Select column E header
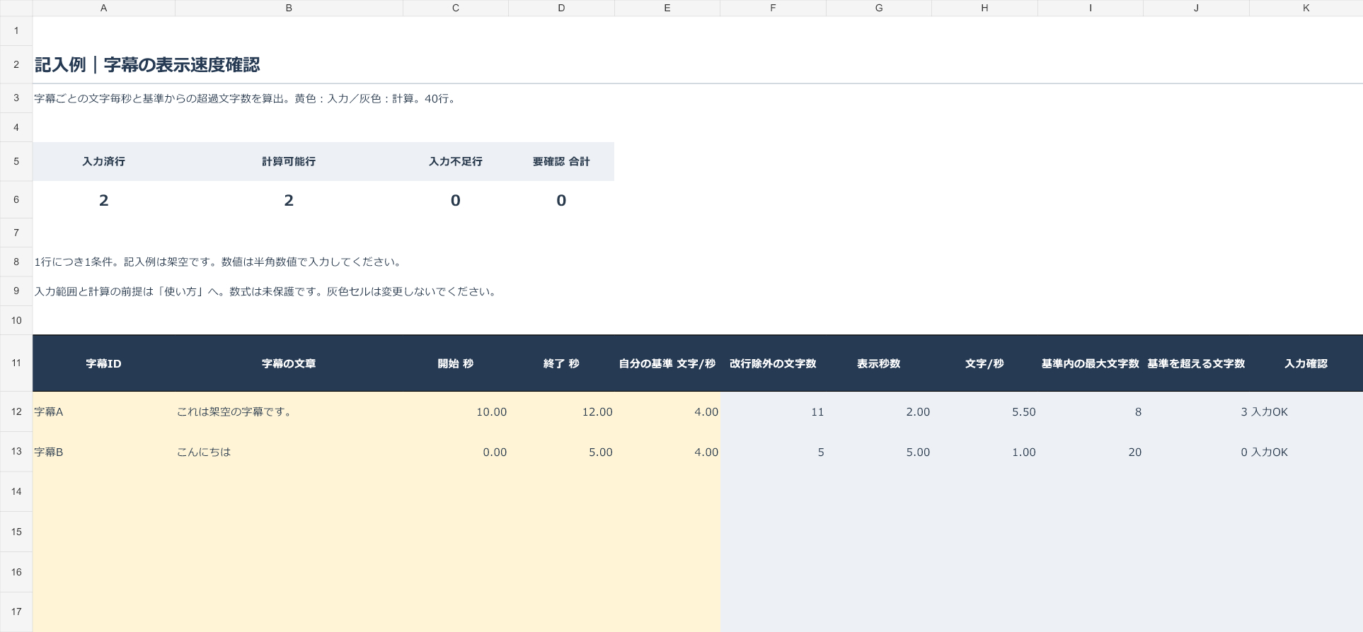Viewport: 1363px width, 632px height. coord(667,8)
